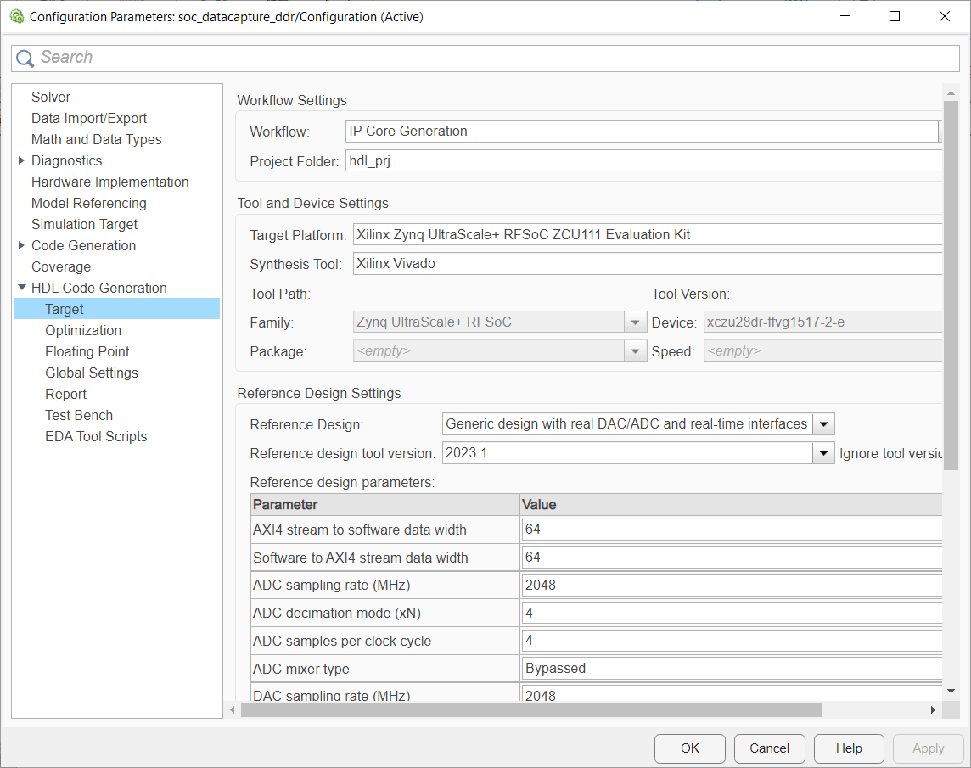Expand the Diagnostics tree node
Screen dimensions: 971x768
click(21, 160)
